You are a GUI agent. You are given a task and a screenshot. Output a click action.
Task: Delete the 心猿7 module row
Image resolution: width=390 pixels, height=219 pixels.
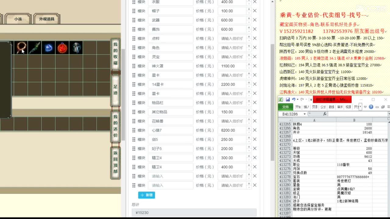click(255, 130)
